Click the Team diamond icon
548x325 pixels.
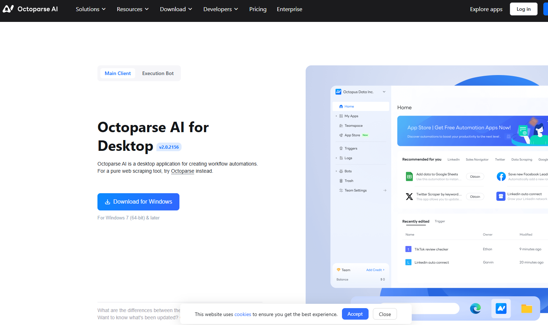coord(338,270)
